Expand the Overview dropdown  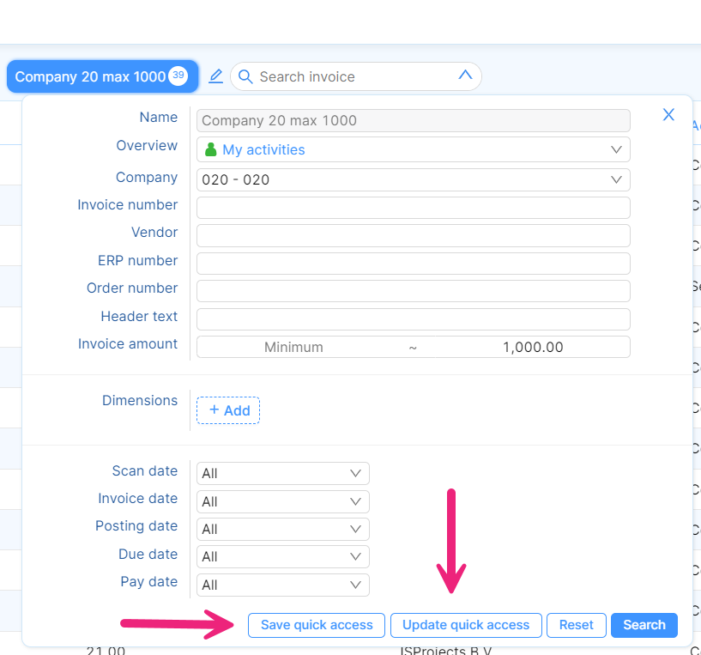pyautogui.click(x=615, y=149)
